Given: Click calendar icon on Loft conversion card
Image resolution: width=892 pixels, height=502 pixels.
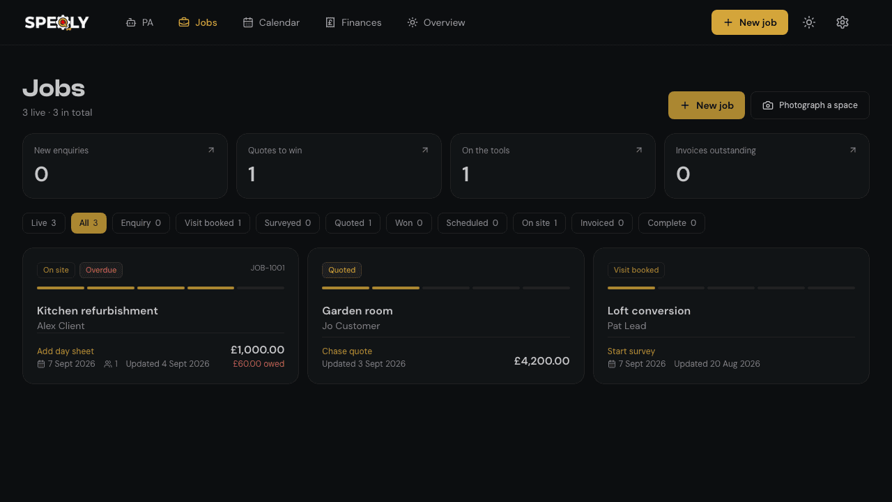Looking at the screenshot, I should (x=612, y=364).
